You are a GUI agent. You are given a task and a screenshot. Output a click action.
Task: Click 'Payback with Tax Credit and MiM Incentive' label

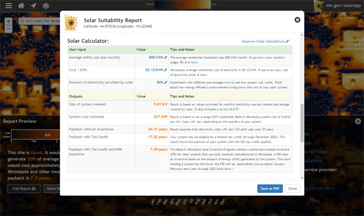click(x=96, y=152)
